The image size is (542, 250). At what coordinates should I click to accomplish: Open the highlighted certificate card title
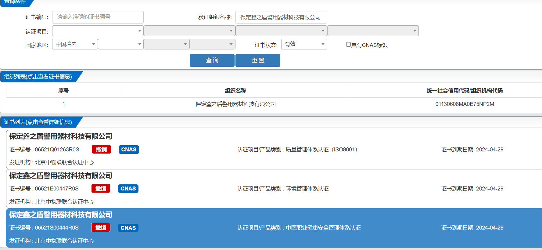61,215
